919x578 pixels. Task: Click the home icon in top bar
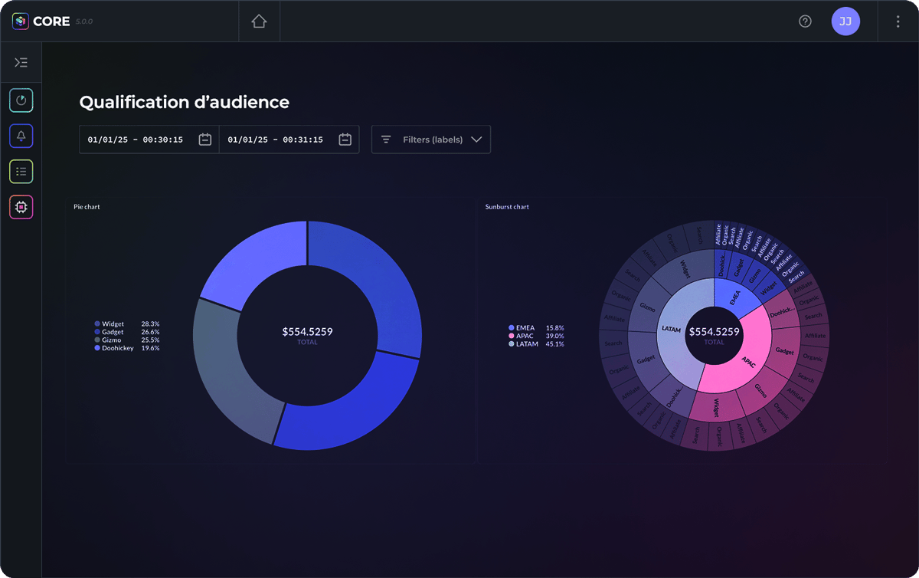[x=259, y=21]
